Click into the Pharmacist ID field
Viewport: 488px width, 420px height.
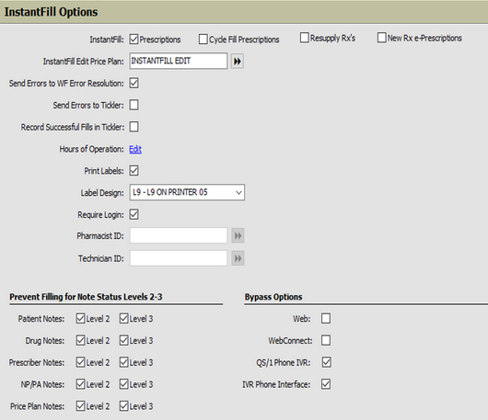tap(179, 235)
